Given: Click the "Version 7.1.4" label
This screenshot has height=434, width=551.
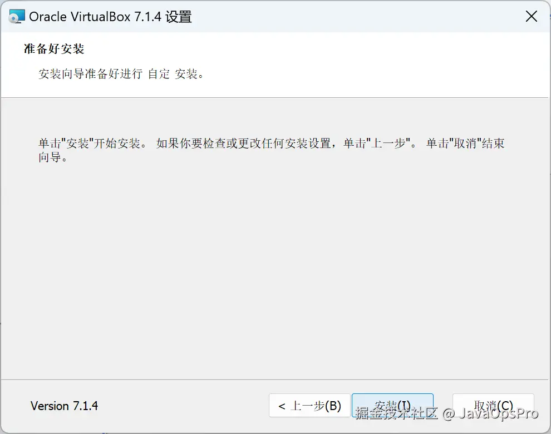Looking at the screenshot, I should point(65,406).
